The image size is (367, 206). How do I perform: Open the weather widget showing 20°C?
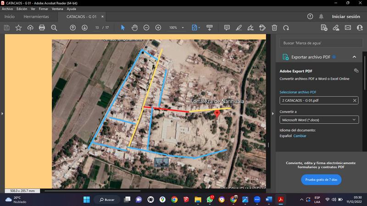tap(16, 200)
